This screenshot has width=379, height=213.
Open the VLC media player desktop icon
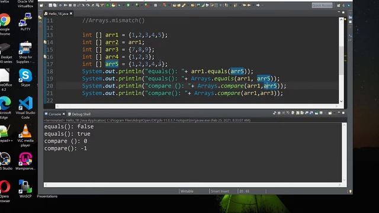(25, 135)
